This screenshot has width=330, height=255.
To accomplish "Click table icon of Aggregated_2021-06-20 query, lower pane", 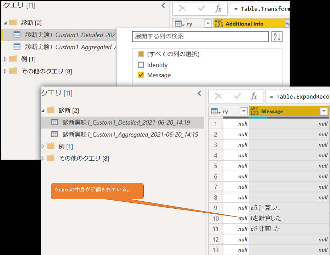I will click(x=54, y=134).
